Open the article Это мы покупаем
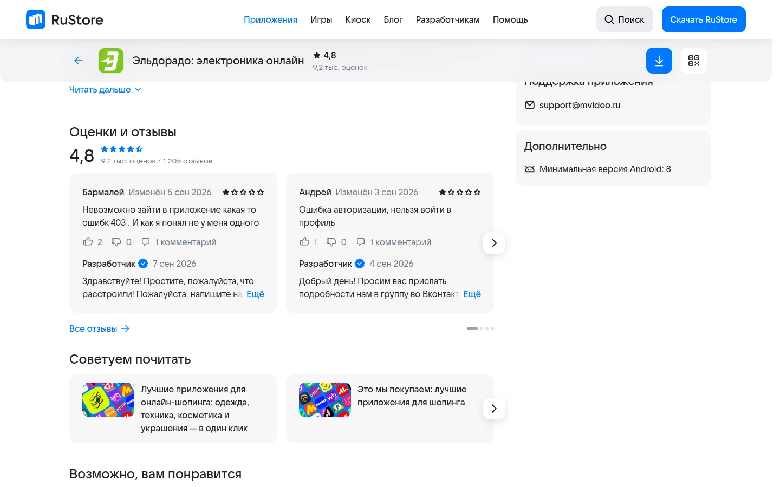 [412, 396]
